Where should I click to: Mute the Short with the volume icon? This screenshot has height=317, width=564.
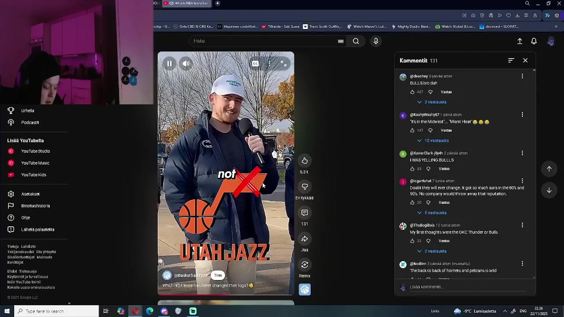coord(186,63)
